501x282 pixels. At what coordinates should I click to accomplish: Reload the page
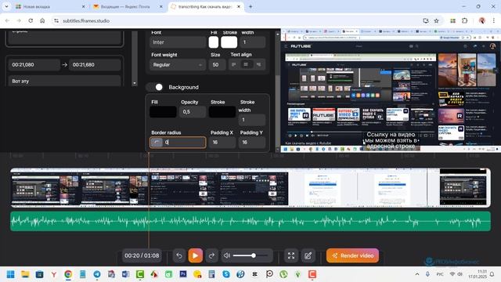(31, 20)
